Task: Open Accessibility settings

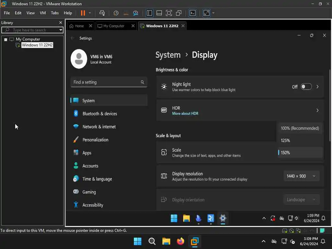Action: point(109,205)
